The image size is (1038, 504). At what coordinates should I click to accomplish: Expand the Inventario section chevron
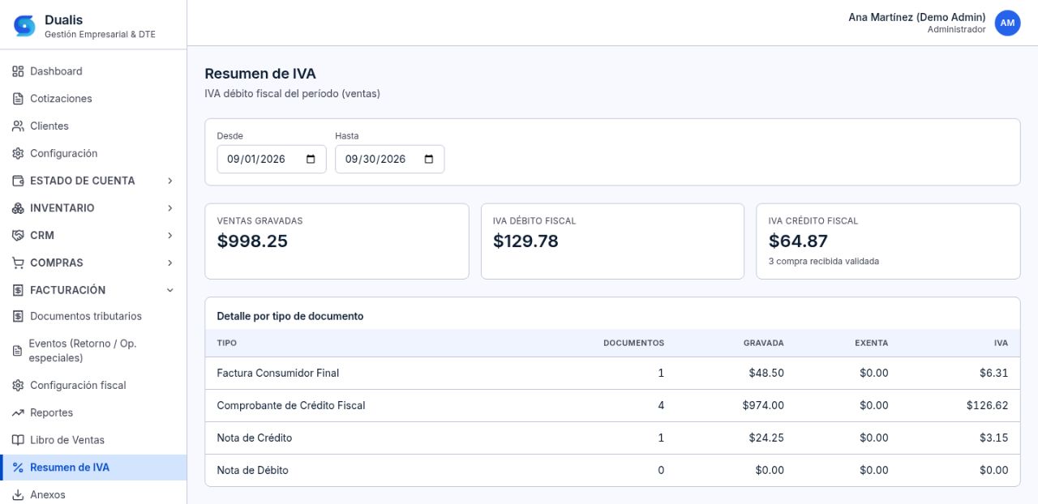170,208
